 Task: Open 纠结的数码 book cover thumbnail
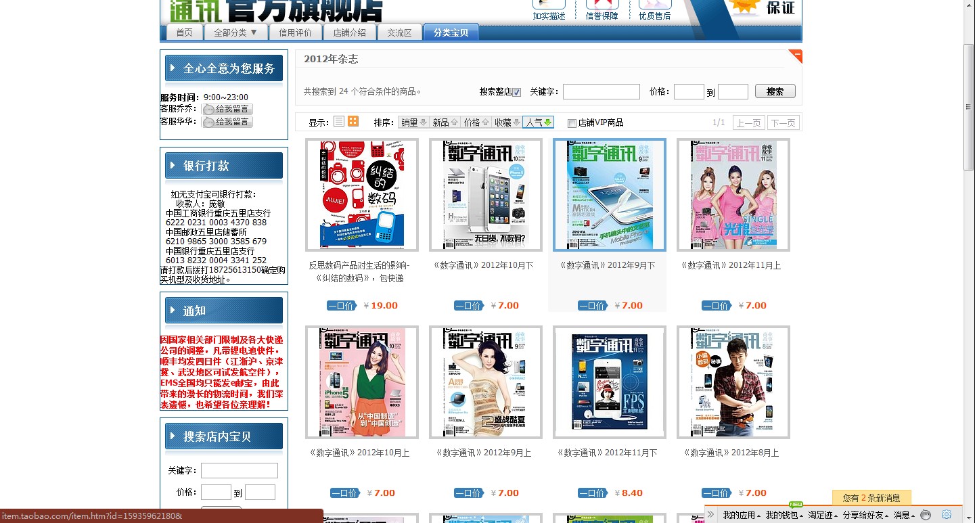coord(362,195)
